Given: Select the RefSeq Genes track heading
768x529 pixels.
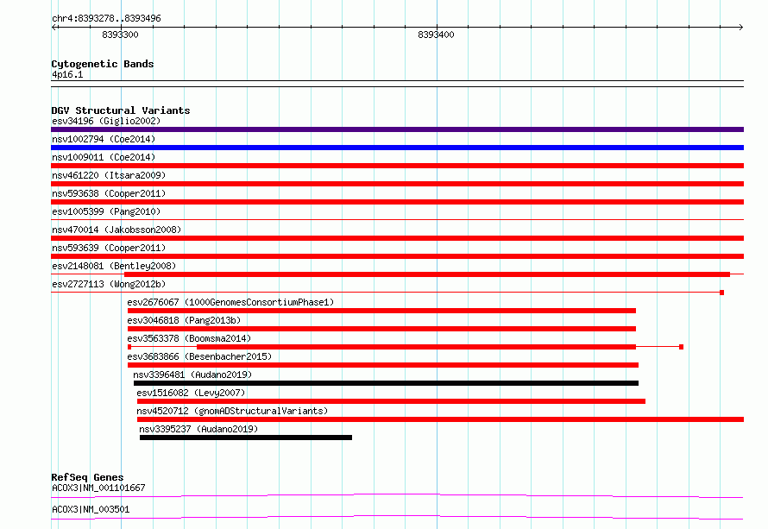Looking at the screenshot, I should click(x=87, y=477).
